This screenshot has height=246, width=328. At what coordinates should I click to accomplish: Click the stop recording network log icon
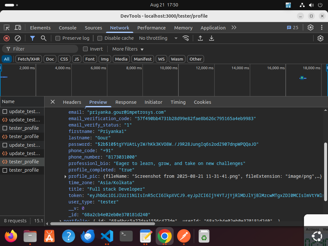point(6,38)
